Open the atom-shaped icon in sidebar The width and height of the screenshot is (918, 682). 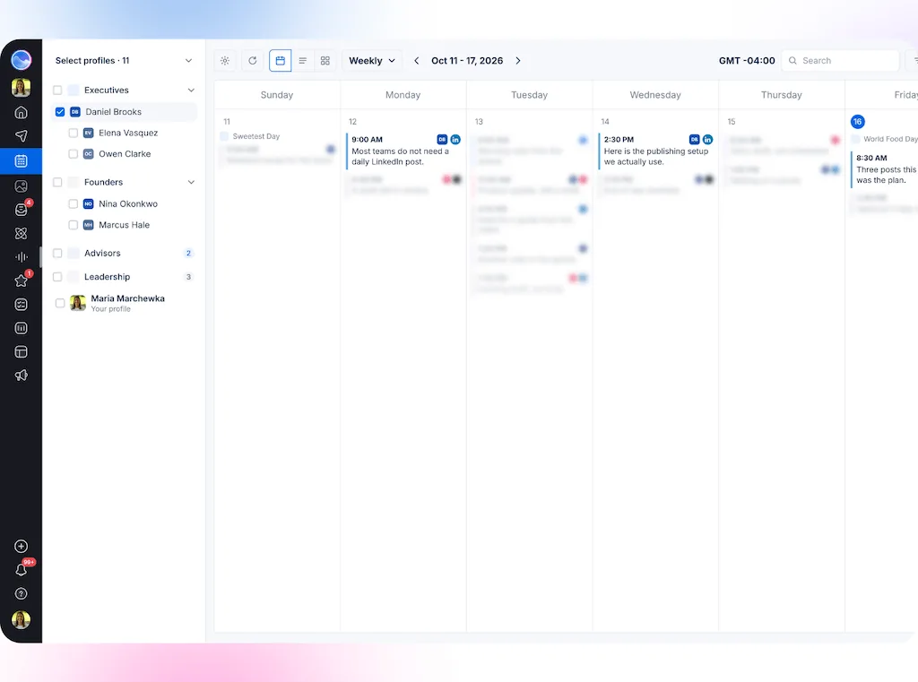pos(22,233)
